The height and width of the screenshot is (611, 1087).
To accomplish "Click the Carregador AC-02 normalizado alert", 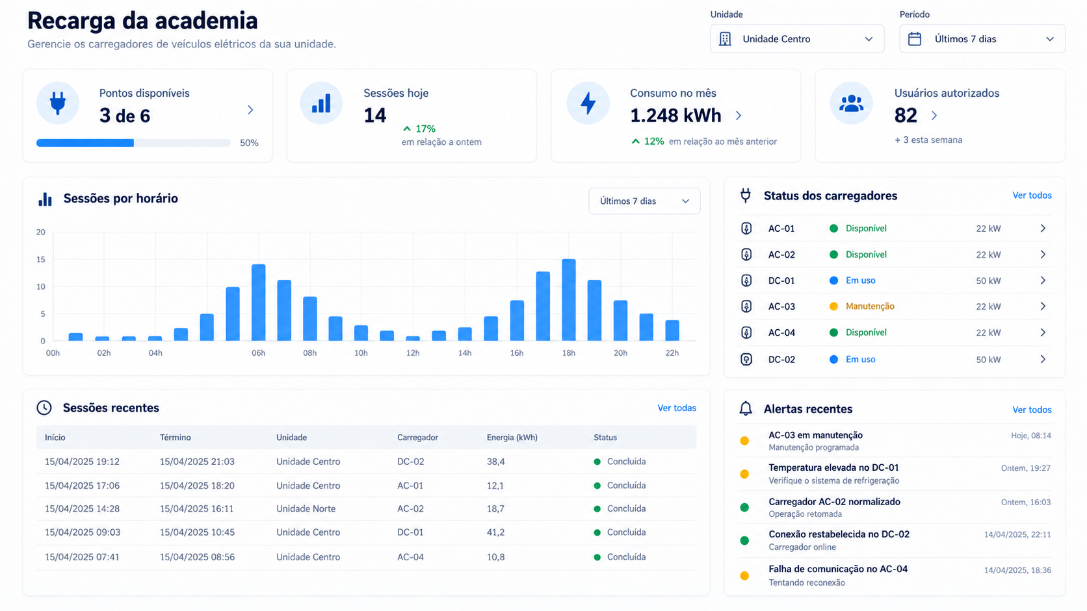I will 895,507.
